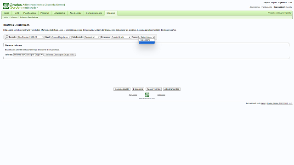The image size is (294, 165).
Task: Open the Informe dropdown Informe de Clases por Grupo
Action: click(x=28, y=55)
